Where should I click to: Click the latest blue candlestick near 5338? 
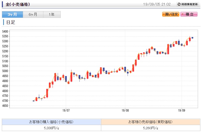pyautogui.click(x=192, y=38)
